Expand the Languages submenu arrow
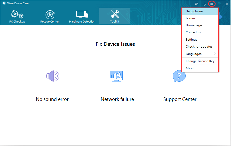The height and width of the screenshot is (146, 231). (x=215, y=54)
